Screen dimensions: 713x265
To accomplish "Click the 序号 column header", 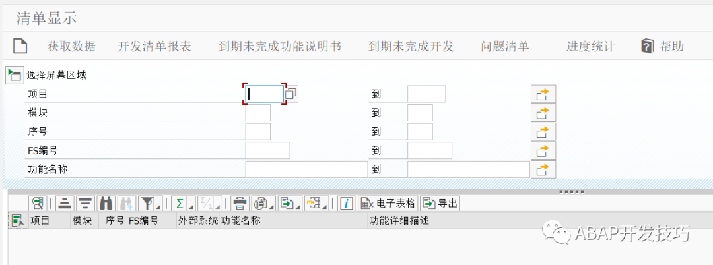I will (x=114, y=221).
